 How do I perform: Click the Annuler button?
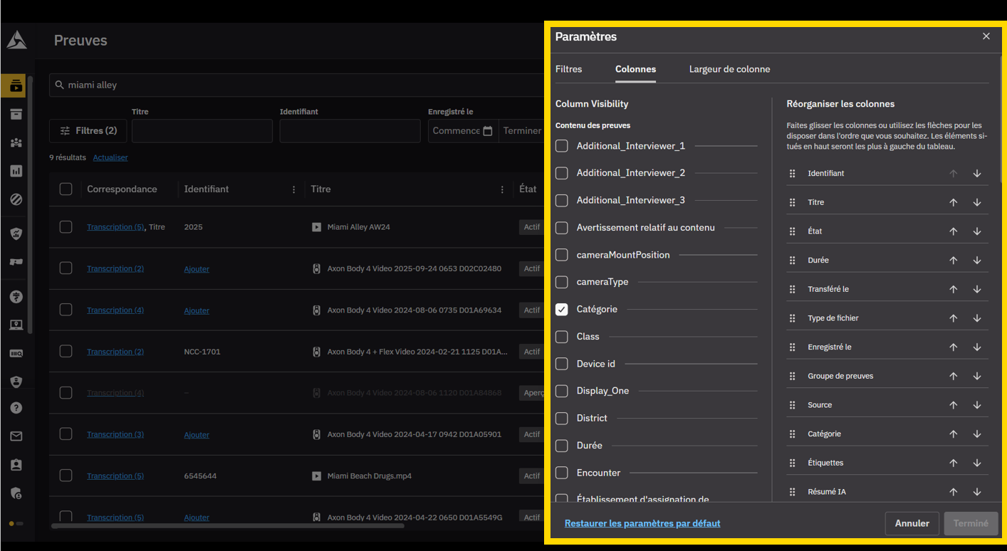pos(912,523)
